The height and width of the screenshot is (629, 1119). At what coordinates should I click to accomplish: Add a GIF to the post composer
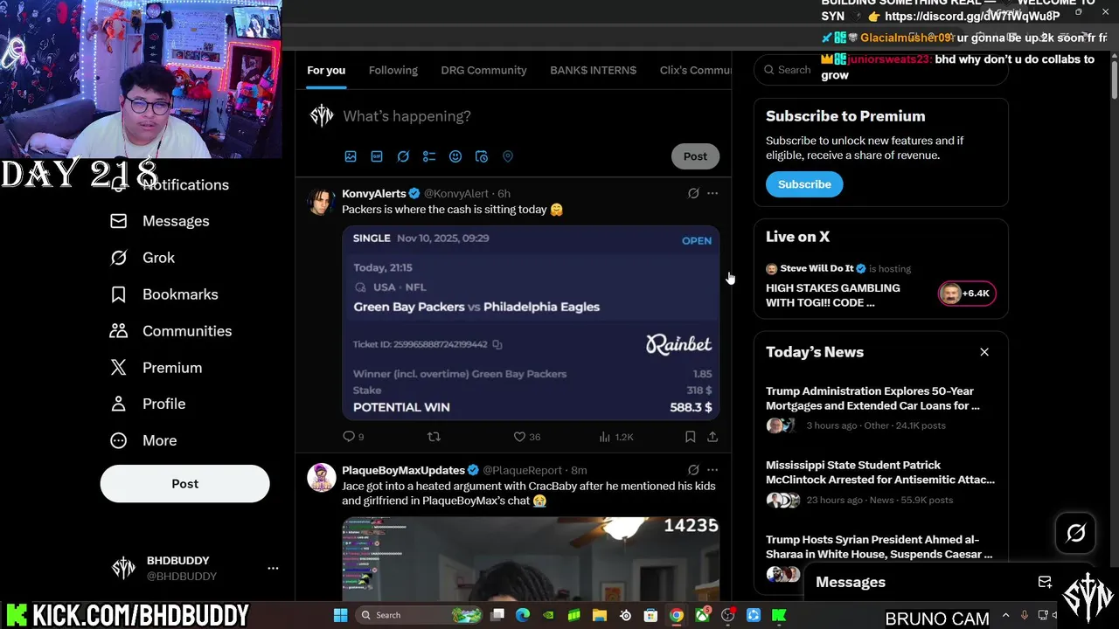click(x=377, y=156)
